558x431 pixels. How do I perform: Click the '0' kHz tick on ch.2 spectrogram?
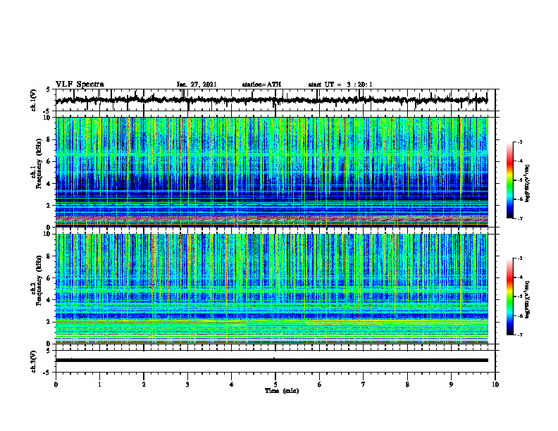(x=50, y=344)
